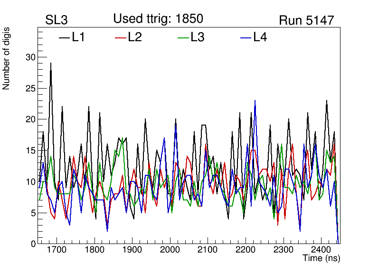
Task: Click the 2000 x-axis tick label
Action: 170,250
